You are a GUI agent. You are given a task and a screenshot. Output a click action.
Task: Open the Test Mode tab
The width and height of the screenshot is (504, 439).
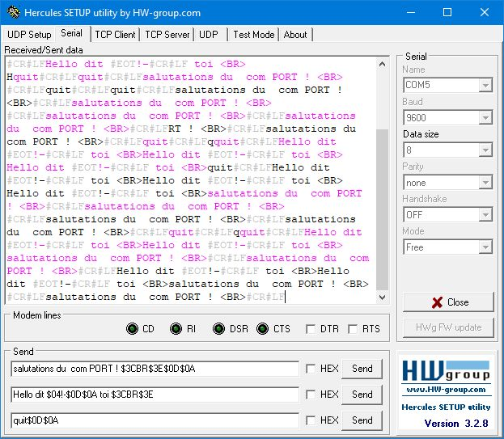(x=253, y=35)
